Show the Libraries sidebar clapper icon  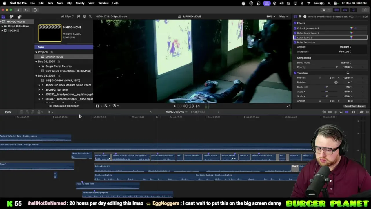click(x=3, y=17)
